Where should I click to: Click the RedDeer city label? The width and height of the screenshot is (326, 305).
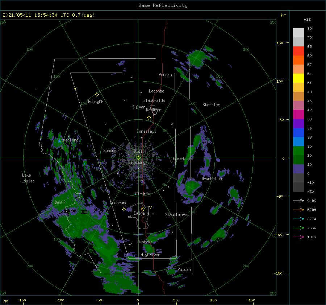tap(154, 110)
